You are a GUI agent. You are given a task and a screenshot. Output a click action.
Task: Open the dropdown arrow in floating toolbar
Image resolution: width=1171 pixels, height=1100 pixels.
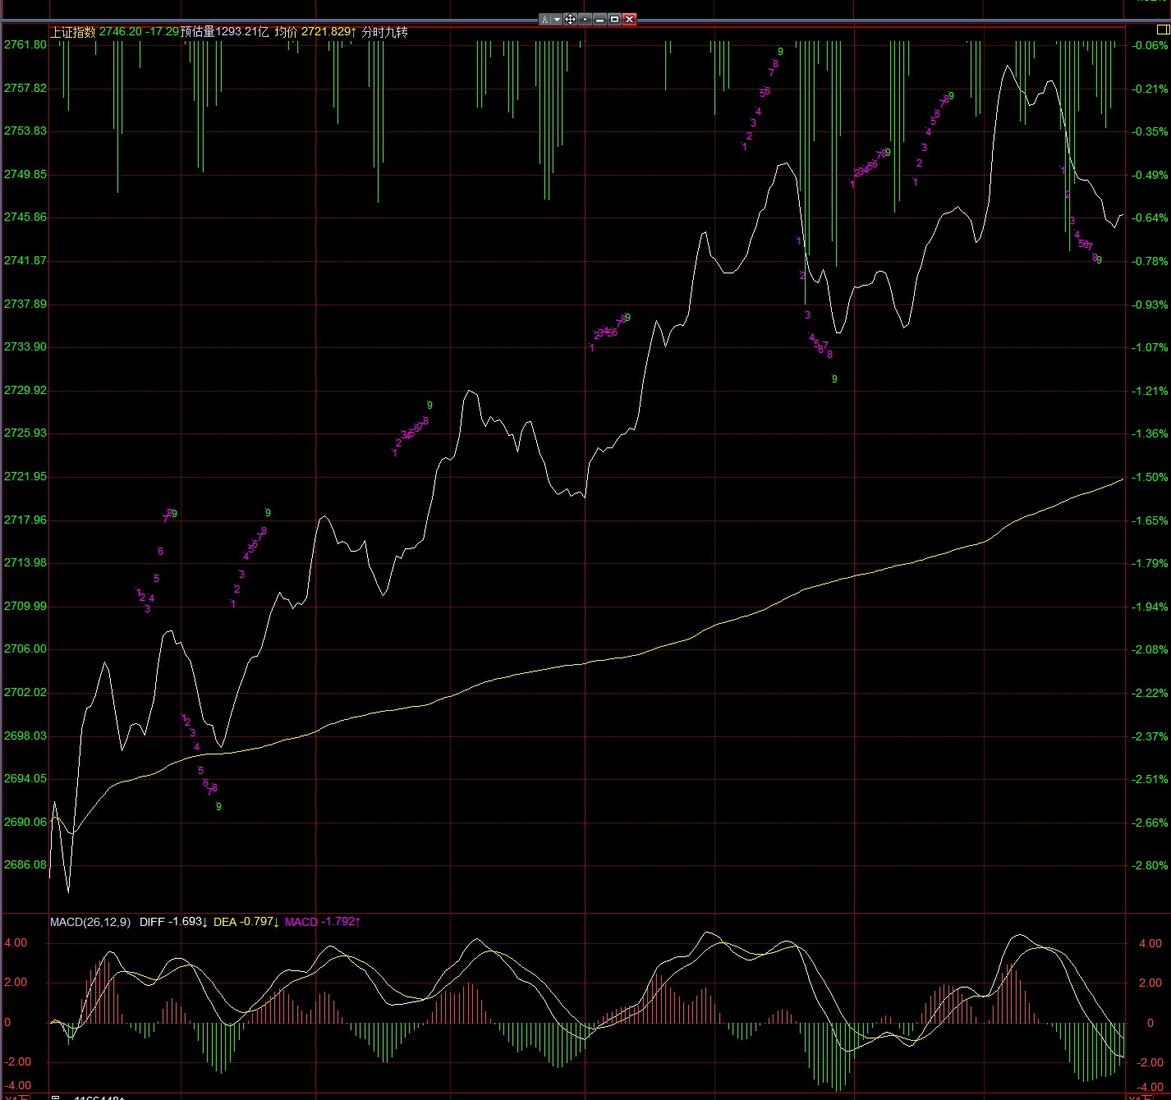pyautogui.click(x=557, y=19)
